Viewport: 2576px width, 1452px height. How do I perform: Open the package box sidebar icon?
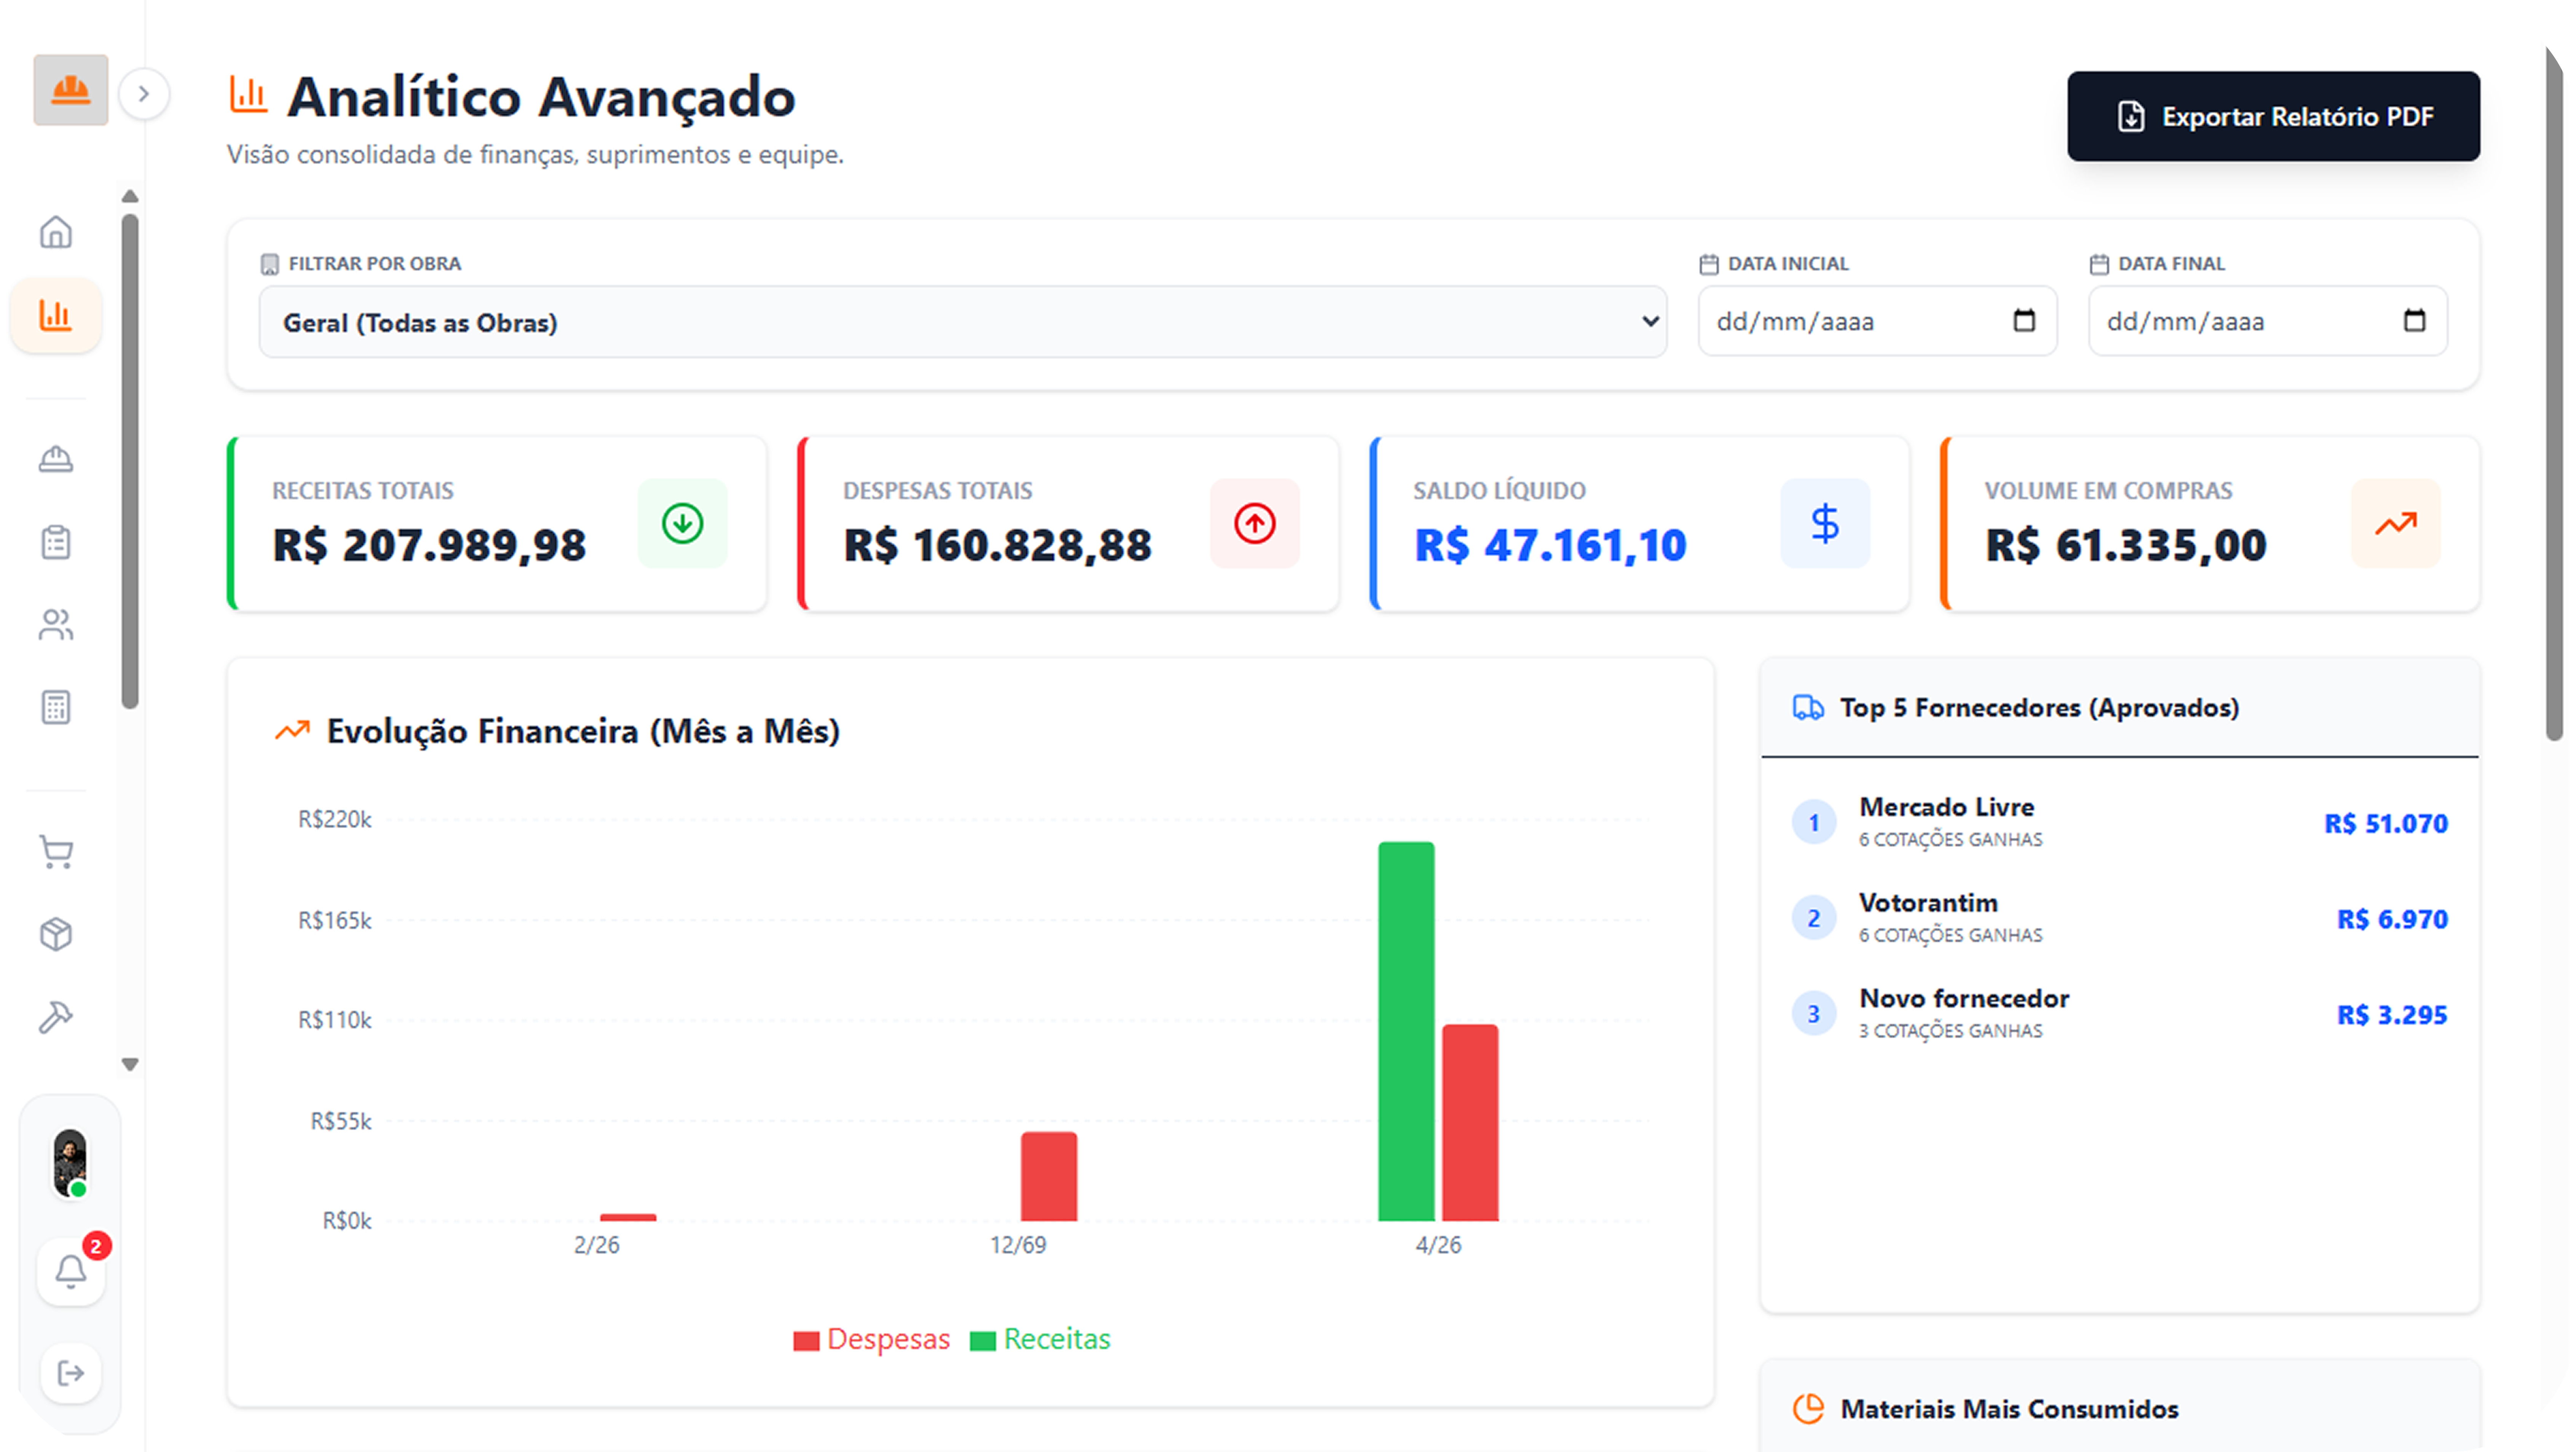[56, 934]
